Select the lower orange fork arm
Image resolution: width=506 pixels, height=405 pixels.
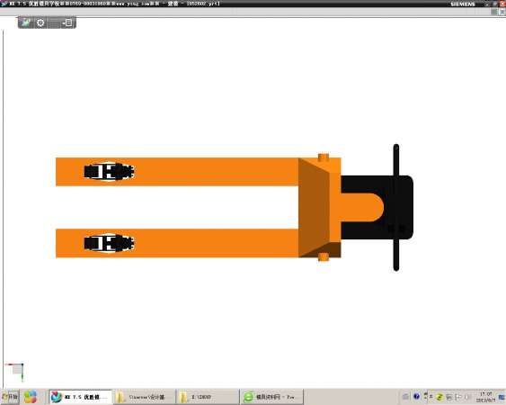(x=177, y=243)
